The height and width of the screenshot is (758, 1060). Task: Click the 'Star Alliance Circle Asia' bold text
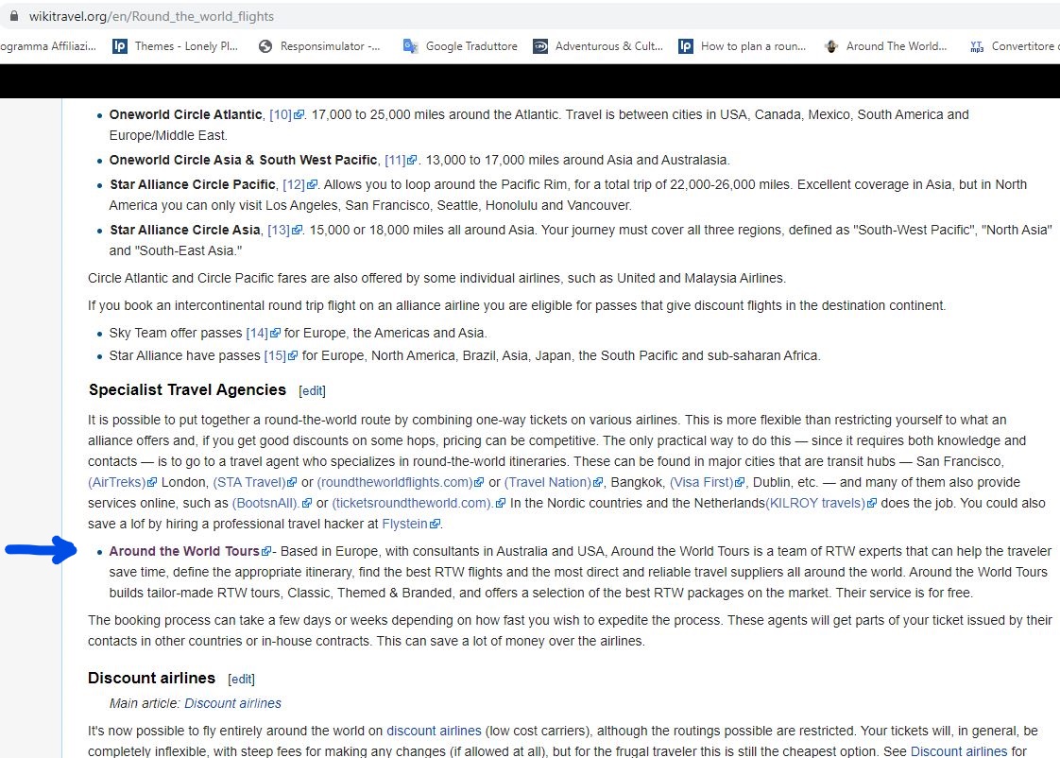pos(185,230)
